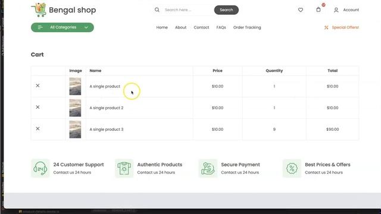Click the Best Prices & Offers heading
The height and width of the screenshot is (214, 381).
click(x=327, y=165)
